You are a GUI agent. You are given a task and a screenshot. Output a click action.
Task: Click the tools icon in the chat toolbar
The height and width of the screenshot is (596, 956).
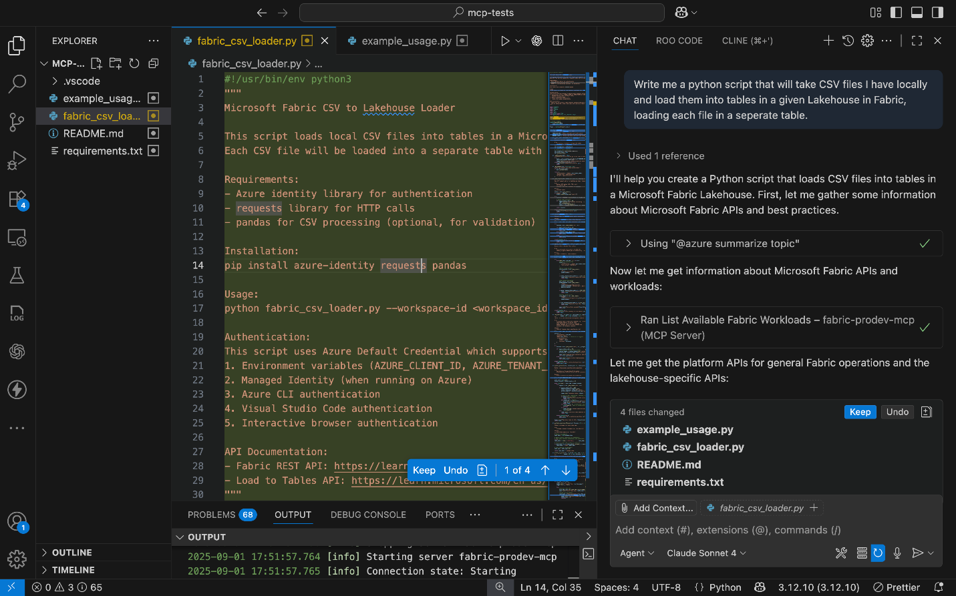(840, 553)
